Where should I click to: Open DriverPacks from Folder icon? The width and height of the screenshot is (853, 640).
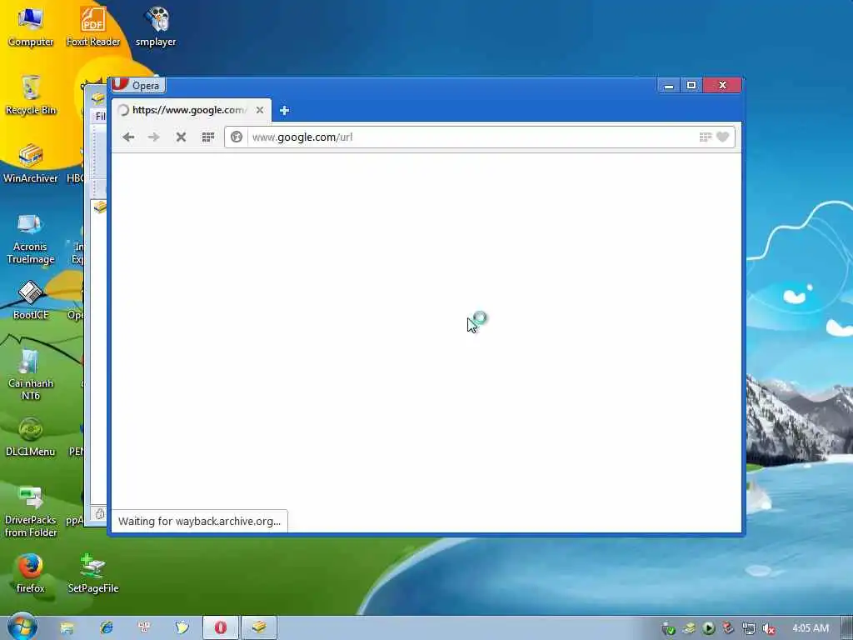tap(31, 512)
